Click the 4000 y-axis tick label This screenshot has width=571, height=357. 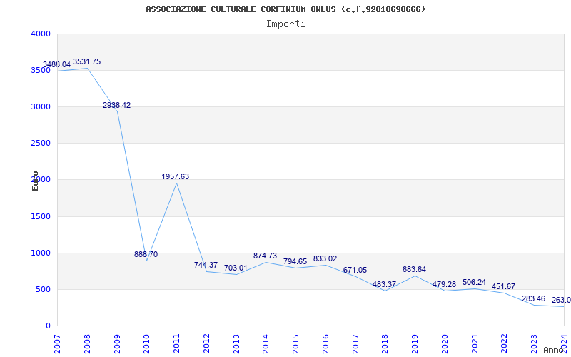pyautogui.click(x=41, y=34)
